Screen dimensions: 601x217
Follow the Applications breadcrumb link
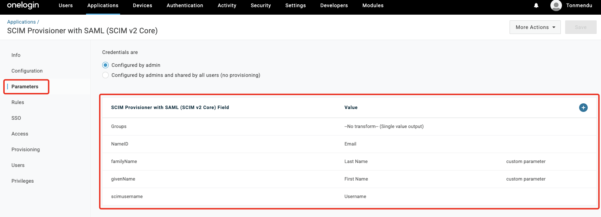pos(21,22)
